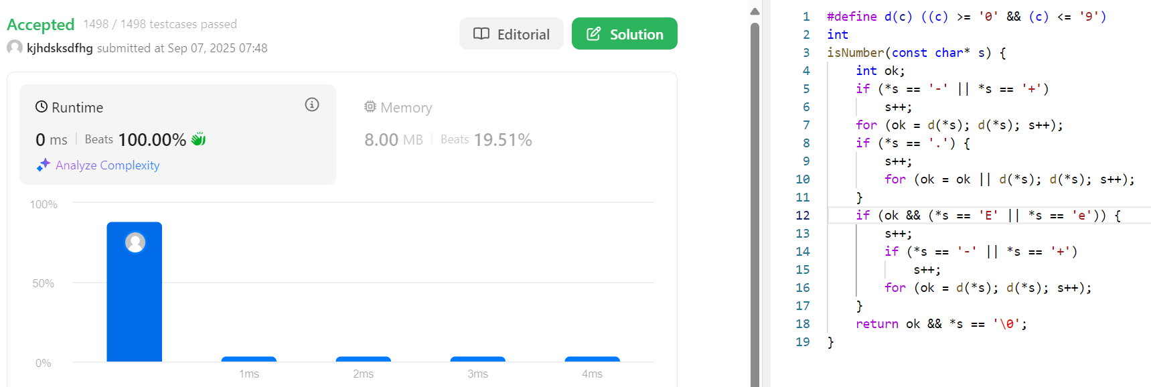
Task: Click the small bar above 4ms label
Action: [593, 360]
